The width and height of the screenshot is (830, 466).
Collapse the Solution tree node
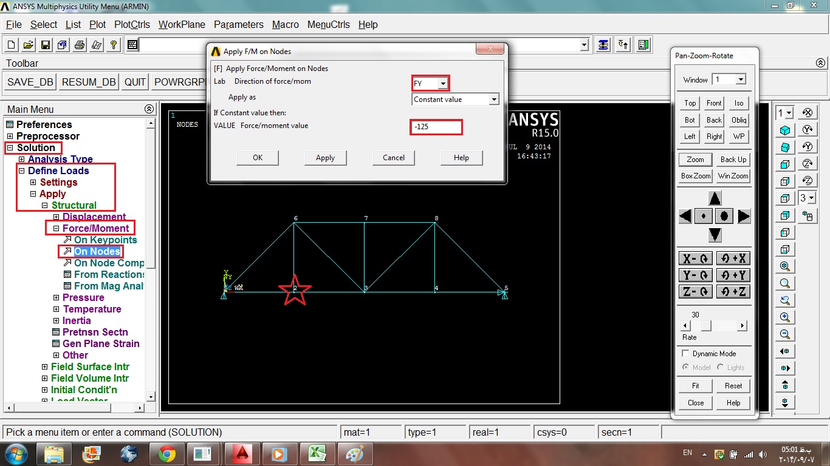(x=10, y=148)
